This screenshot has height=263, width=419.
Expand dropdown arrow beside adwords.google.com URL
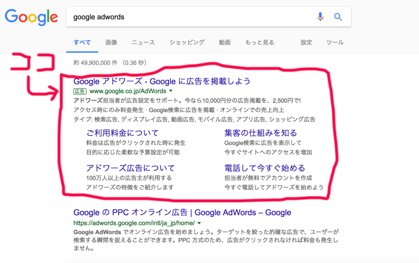pos(199,223)
